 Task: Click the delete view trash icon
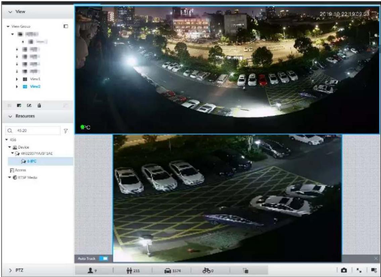pos(39,105)
